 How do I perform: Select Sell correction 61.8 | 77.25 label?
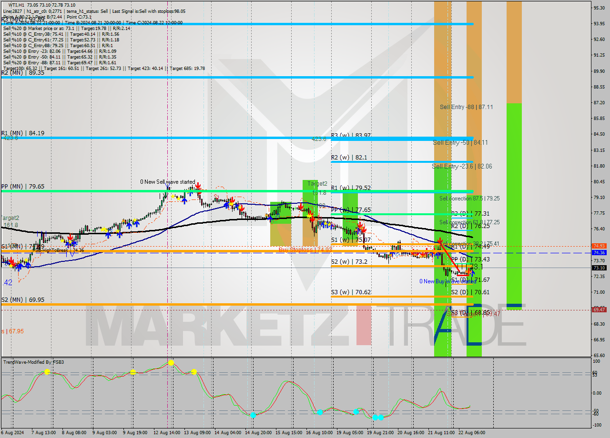(469, 222)
